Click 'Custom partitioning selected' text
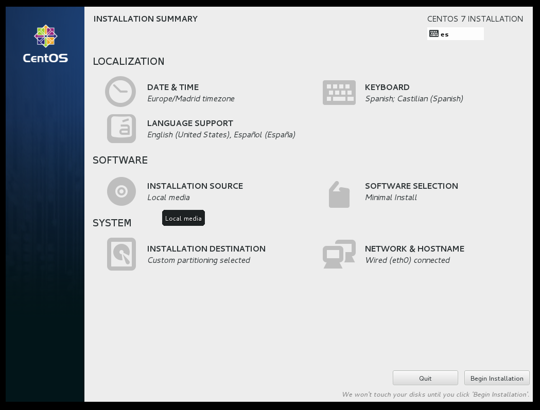Viewport: 540px width, 410px height. coord(199,260)
